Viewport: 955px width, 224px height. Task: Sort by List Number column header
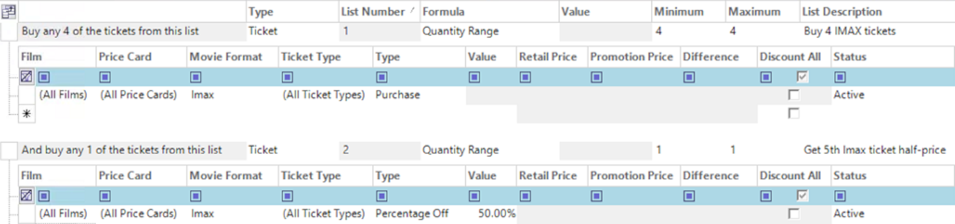[x=378, y=12]
